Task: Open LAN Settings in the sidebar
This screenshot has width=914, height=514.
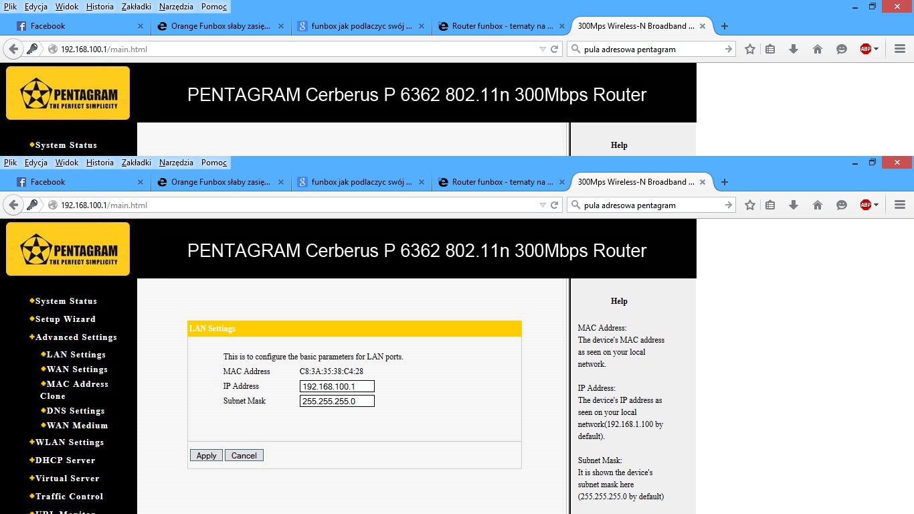Action: click(73, 355)
